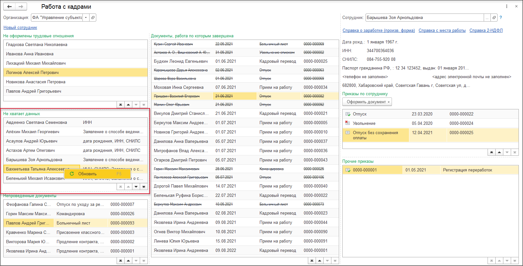Screen dimensions: 523x266
Task: Open the 'Справка 2-НДФЛ' link
Action: 486,31
